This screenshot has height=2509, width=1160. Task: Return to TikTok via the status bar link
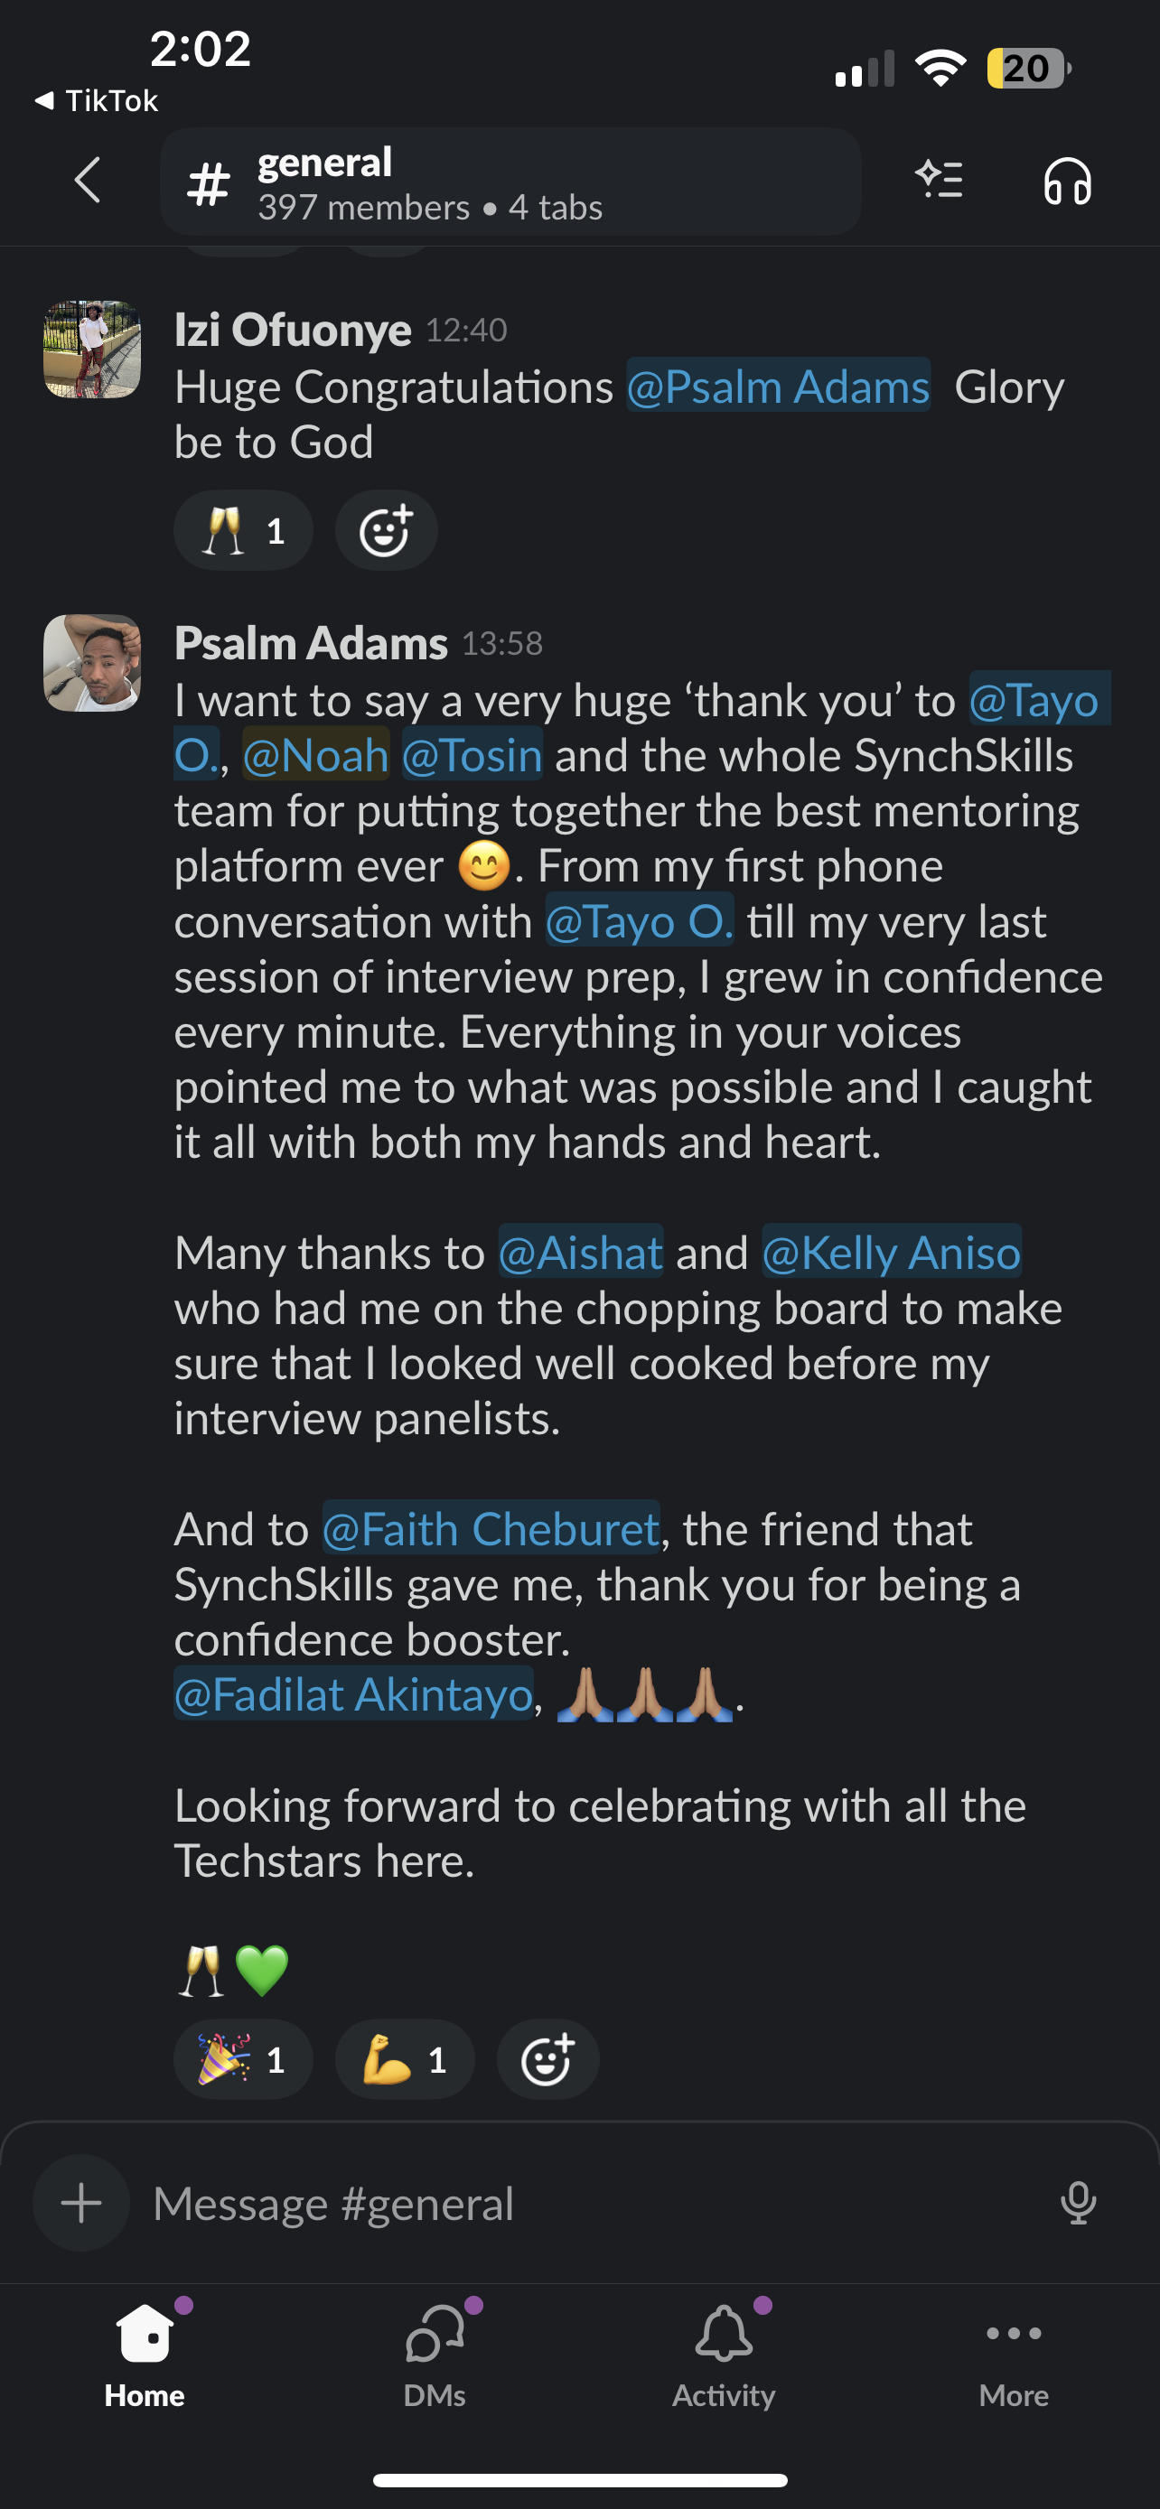[92, 100]
